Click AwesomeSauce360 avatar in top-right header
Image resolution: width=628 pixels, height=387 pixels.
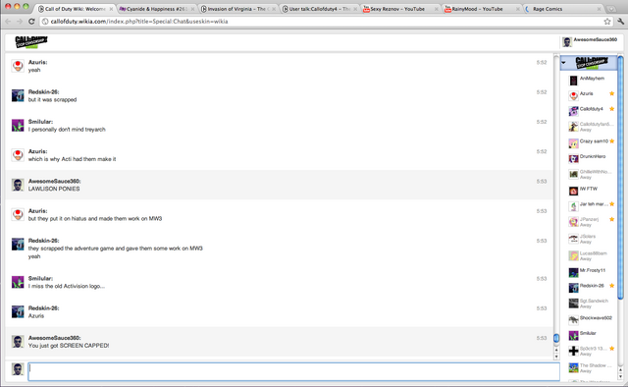click(x=567, y=41)
